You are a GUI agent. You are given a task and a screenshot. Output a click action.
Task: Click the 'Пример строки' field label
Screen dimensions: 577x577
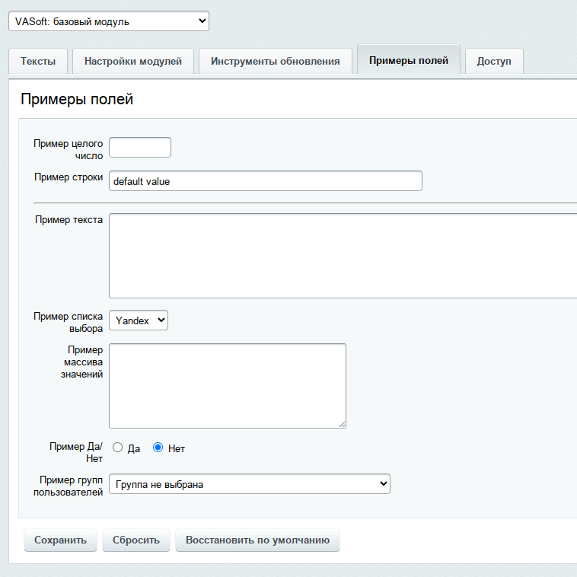tap(69, 177)
